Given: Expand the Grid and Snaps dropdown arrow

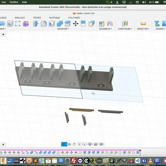Looking at the screenshot, I should [104, 144].
